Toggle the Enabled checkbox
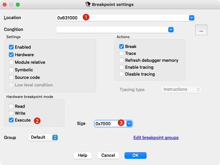Screen dimensions: 220x165 [x=11, y=47]
